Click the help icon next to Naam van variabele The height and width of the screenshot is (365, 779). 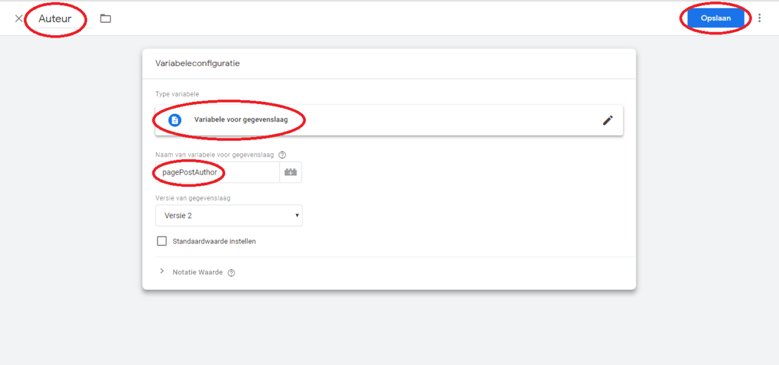click(282, 155)
